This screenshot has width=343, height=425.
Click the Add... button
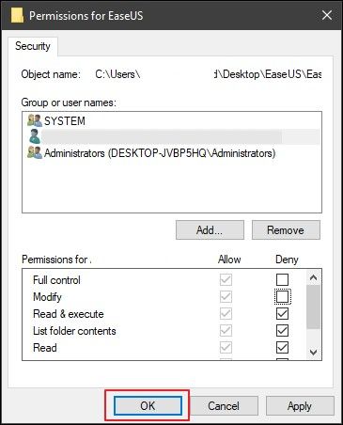210,230
